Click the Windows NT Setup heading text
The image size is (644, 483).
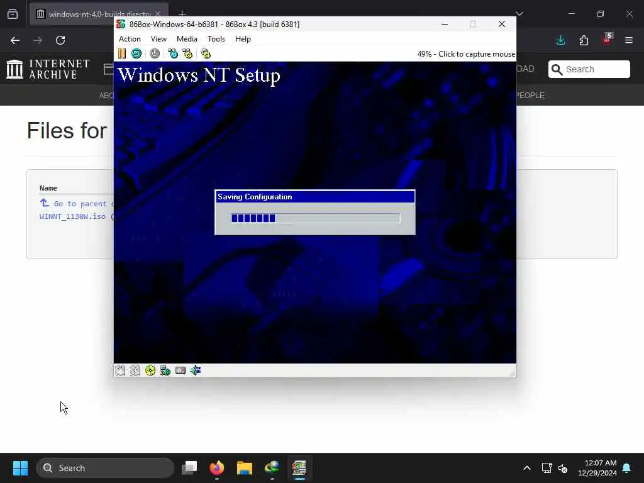point(199,75)
